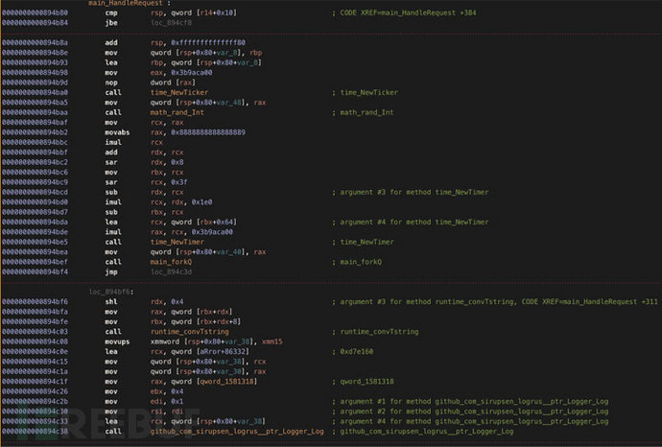Select the 0x8888888888888889 constant in movabs
Screen dimensions: 662x447
tap(204, 131)
